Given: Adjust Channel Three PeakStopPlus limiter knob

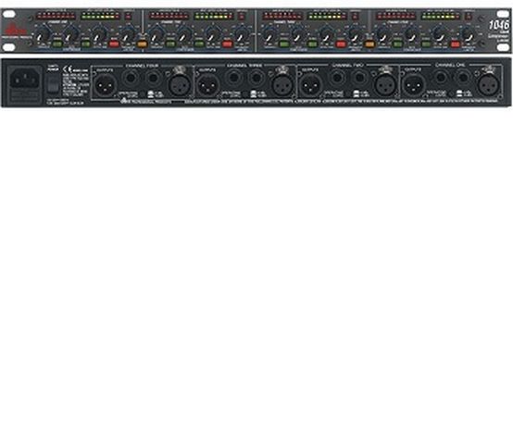Looking at the screenshot, I should click(x=355, y=33).
